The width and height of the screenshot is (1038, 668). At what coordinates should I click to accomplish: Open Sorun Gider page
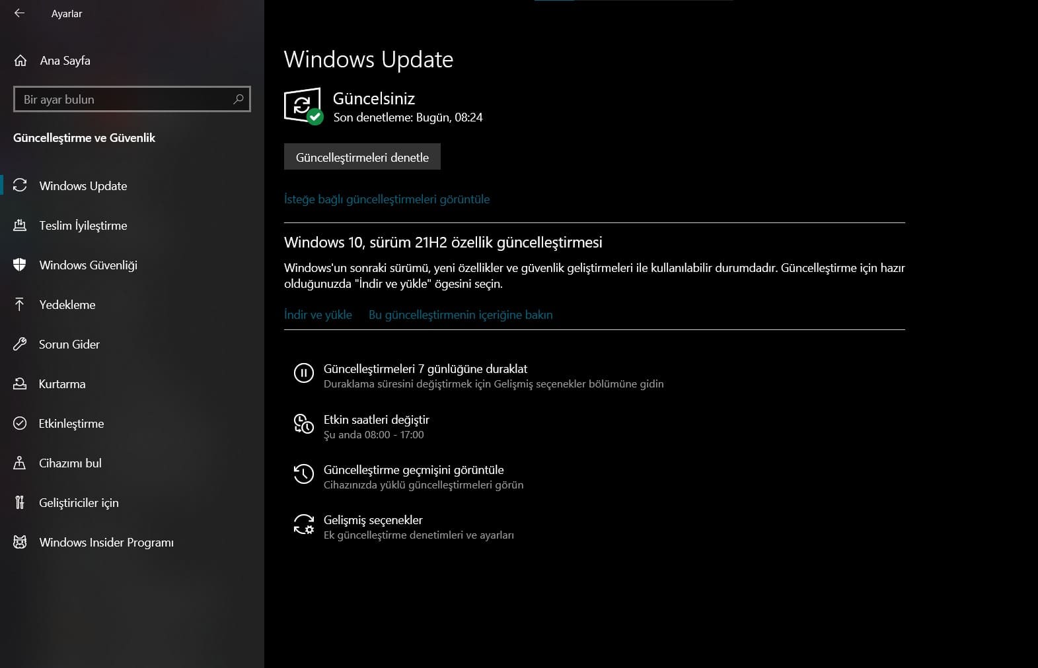coord(69,344)
